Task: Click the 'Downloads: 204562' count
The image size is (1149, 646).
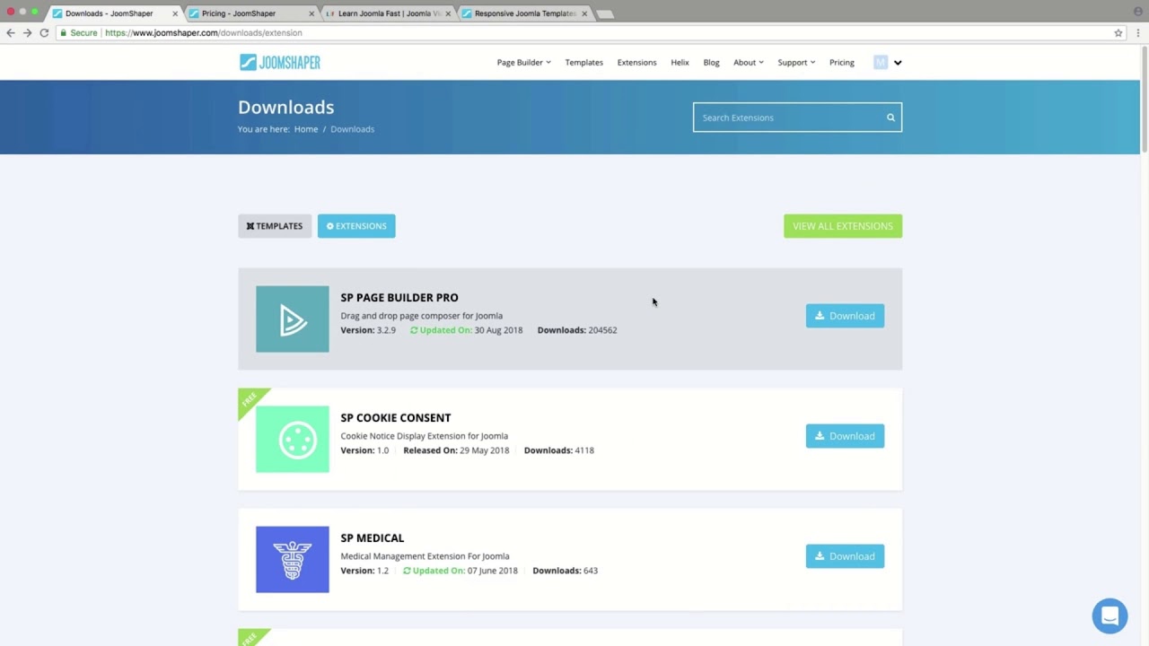Action: tap(577, 330)
